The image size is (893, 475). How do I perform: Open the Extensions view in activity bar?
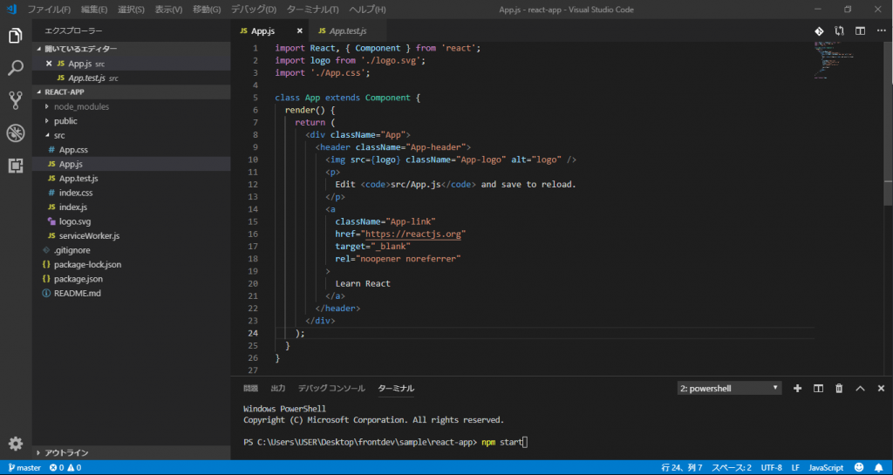(16, 166)
